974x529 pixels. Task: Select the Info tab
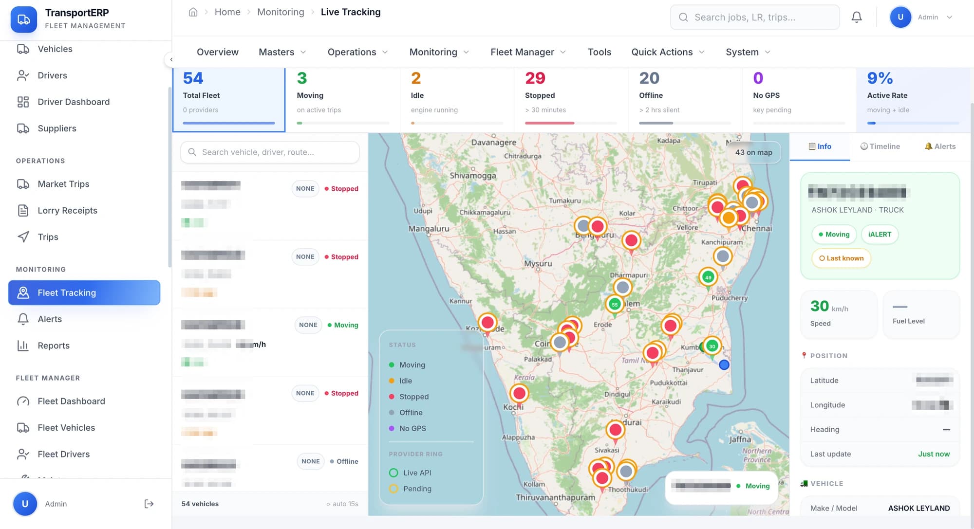(820, 146)
